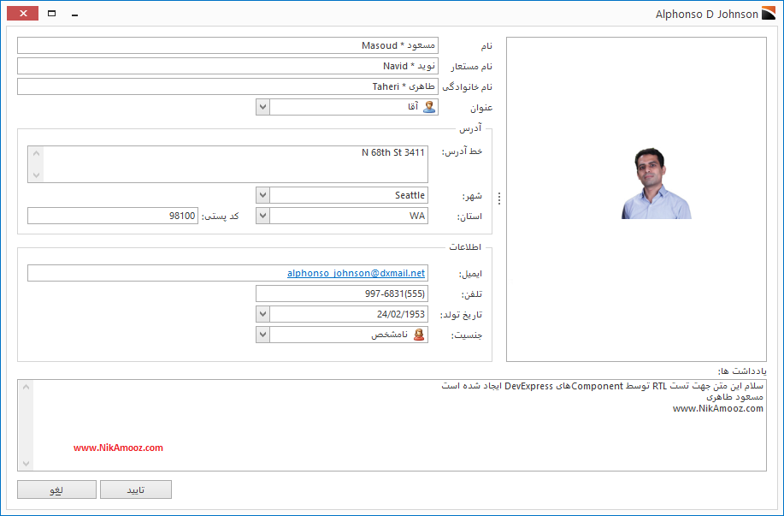This screenshot has width=784, height=516.
Task: Minimize the window
Action: [75, 15]
